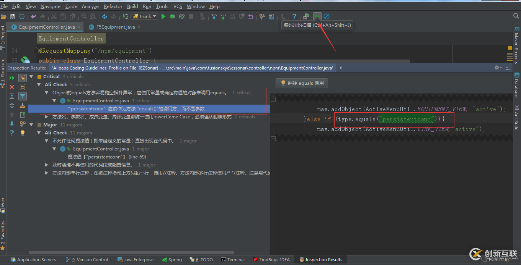Open Settings wrench icon in main toolbar
This screenshot has height=265, width=521.
pyautogui.click(x=262, y=16)
